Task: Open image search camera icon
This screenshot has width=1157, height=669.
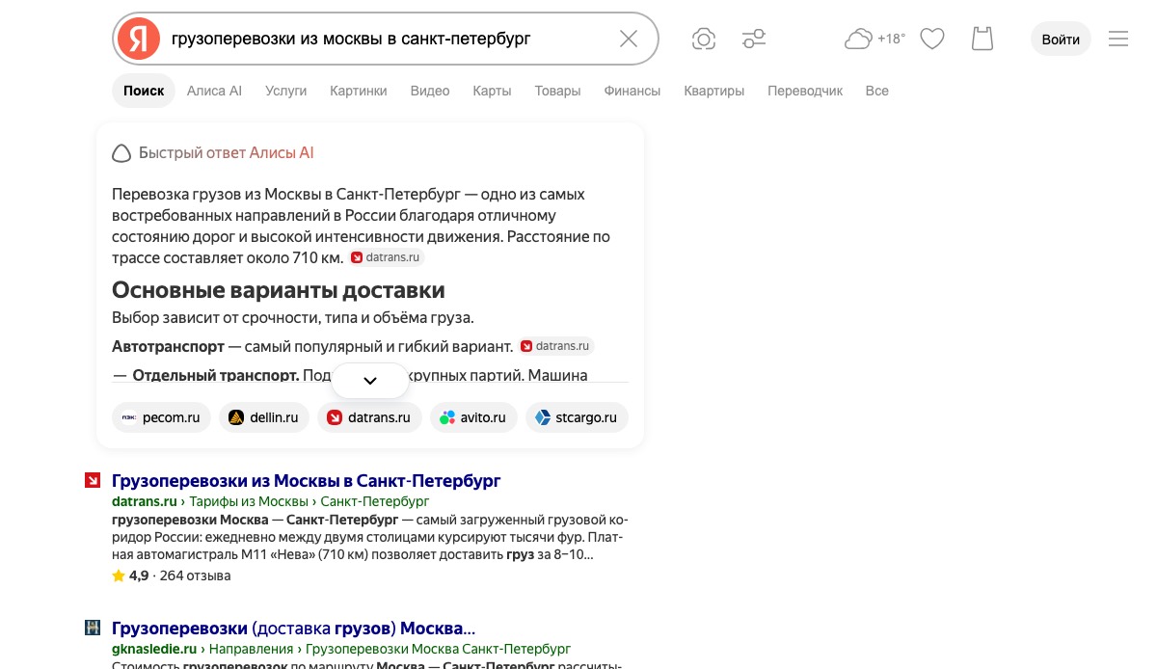Action: pos(704,39)
